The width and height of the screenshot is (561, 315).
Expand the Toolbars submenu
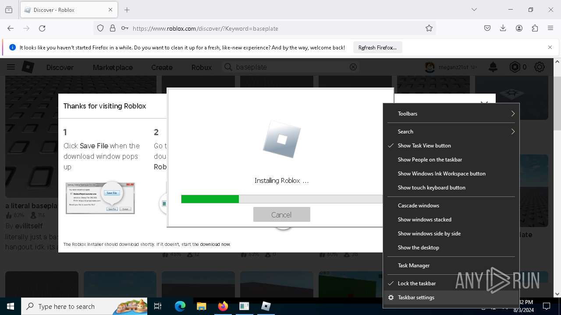point(451,114)
